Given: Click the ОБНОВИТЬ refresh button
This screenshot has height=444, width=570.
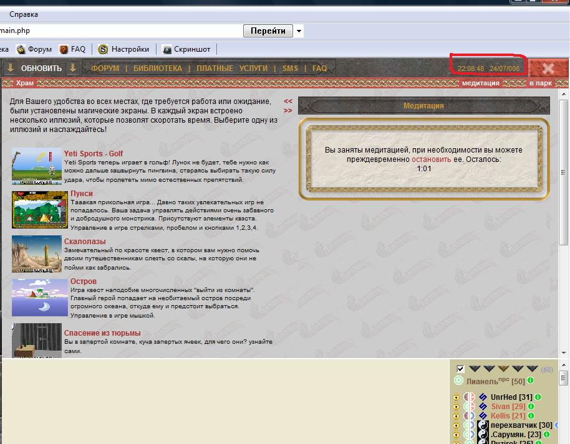Looking at the screenshot, I should pyautogui.click(x=41, y=68).
